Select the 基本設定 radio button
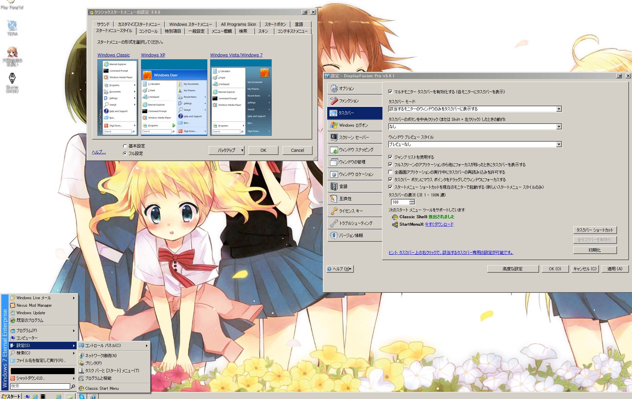632x399 pixels. (x=125, y=146)
